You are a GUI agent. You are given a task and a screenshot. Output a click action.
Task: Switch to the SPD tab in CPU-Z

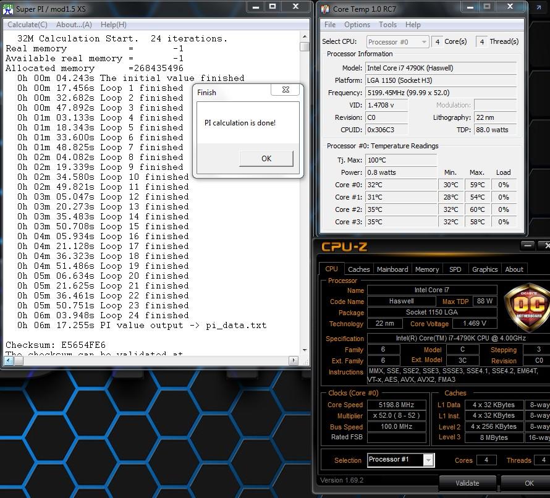coord(455,269)
